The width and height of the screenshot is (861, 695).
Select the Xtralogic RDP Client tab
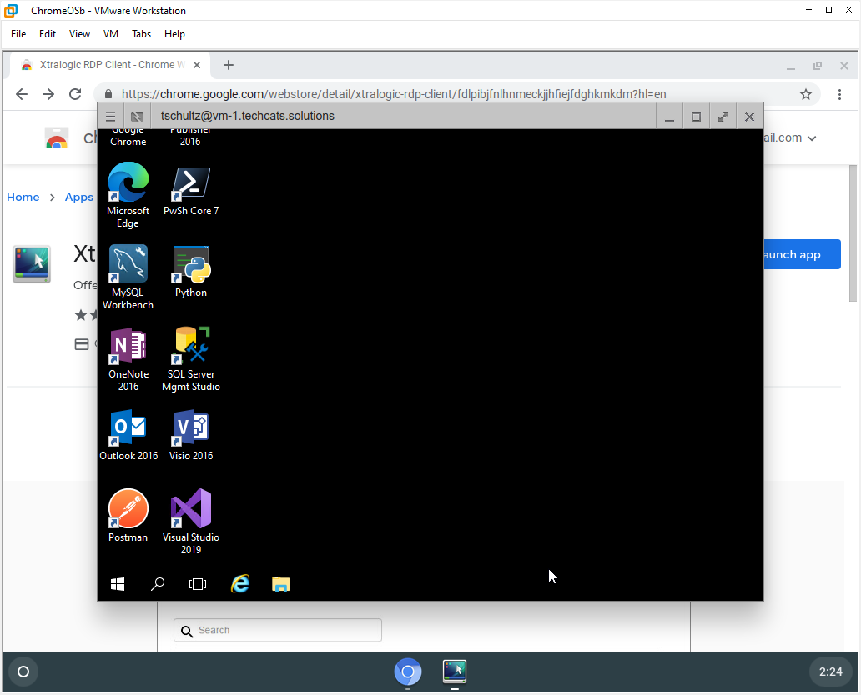point(110,65)
